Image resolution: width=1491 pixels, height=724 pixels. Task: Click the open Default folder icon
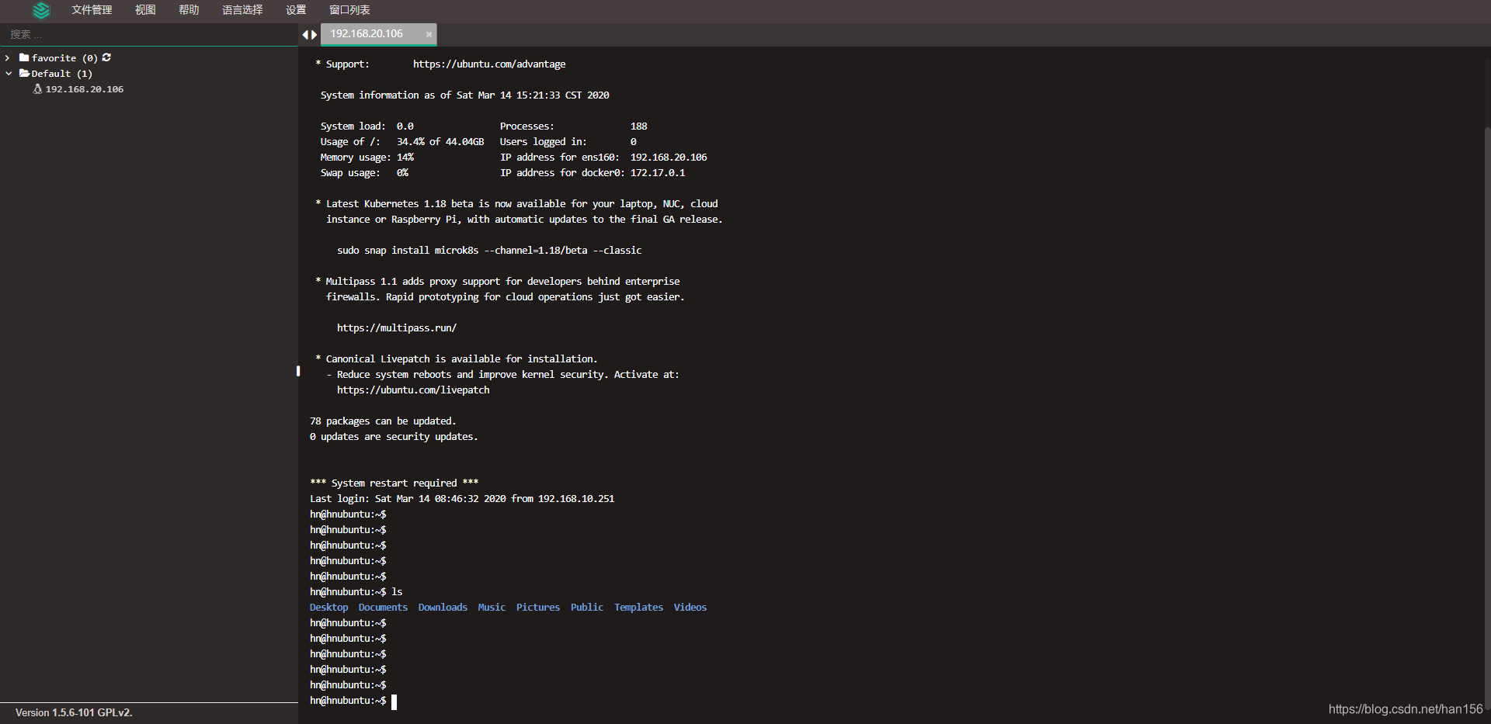(x=25, y=73)
